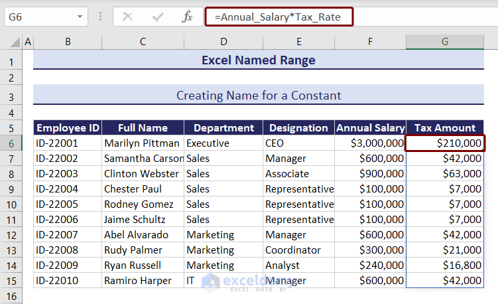Click the Cancel (X) formula icon
Screen dimensions: 498x304
pos(128,17)
